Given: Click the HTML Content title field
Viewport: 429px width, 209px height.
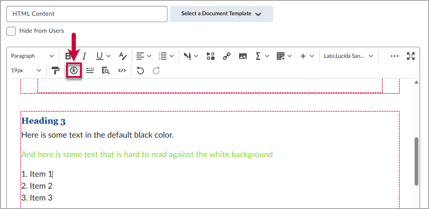Looking at the screenshot, I should tap(87, 14).
